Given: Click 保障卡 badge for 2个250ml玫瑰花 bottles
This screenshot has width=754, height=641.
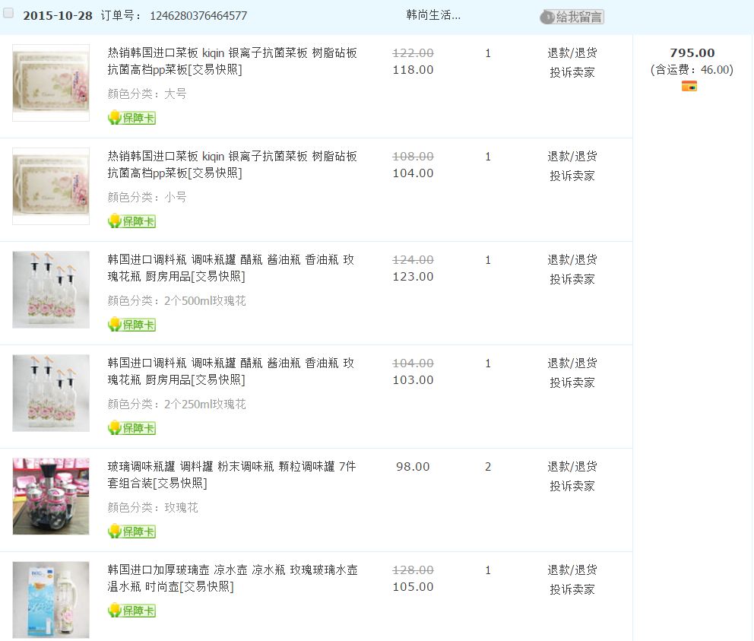Looking at the screenshot, I should tap(131, 428).
